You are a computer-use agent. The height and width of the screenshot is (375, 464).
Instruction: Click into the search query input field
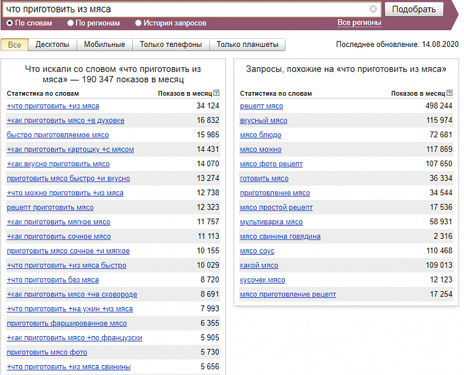click(x=185, y=9)
